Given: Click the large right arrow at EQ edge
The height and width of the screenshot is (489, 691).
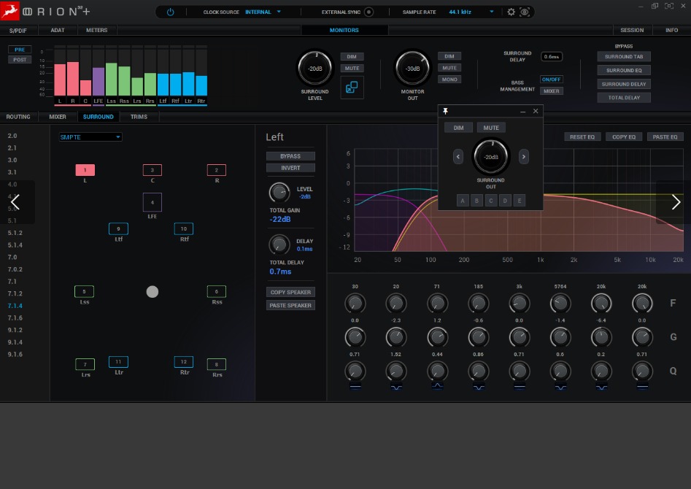Looking at the screenshot, I should click(675, 202).
